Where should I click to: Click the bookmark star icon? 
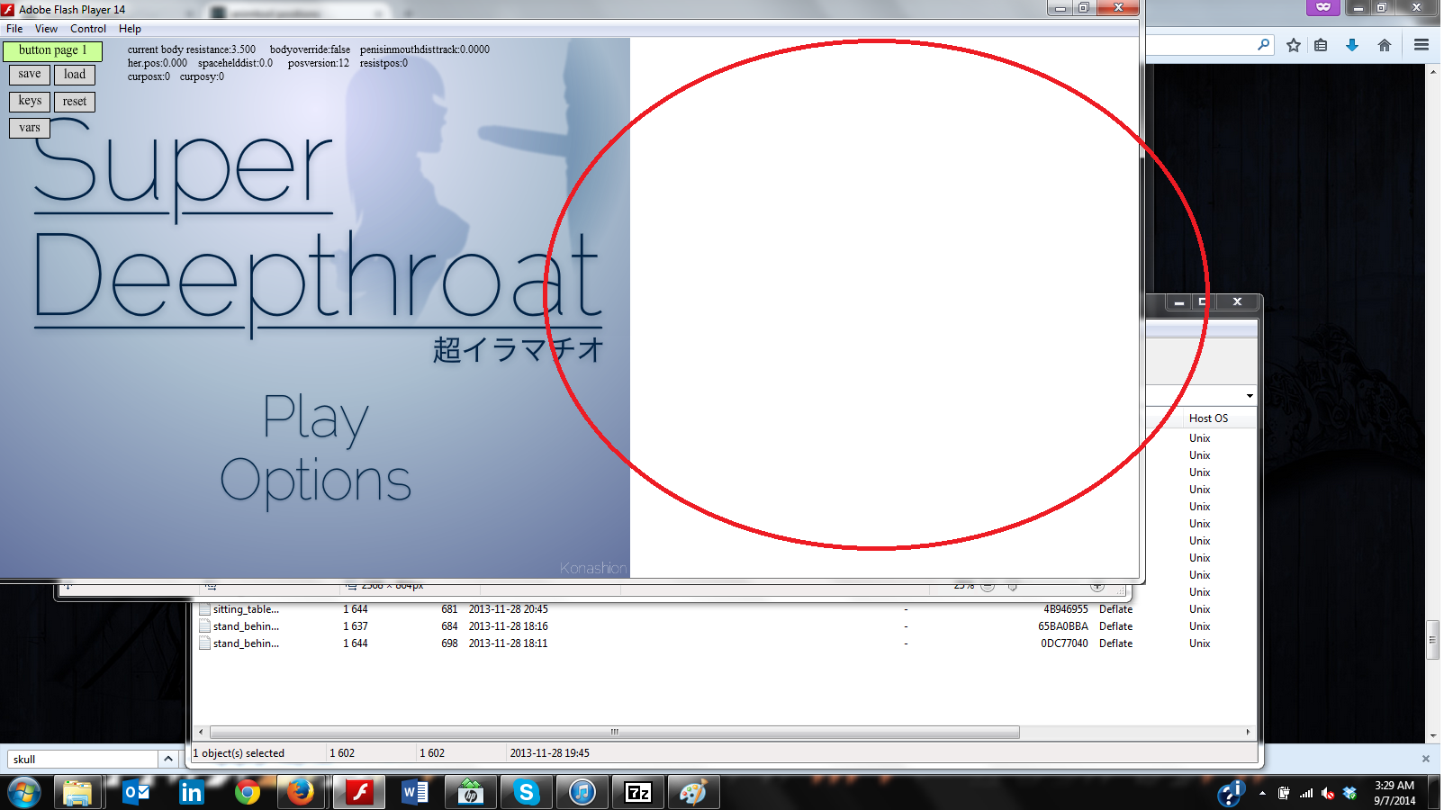pyautogui.click(x=1294, y=45)
